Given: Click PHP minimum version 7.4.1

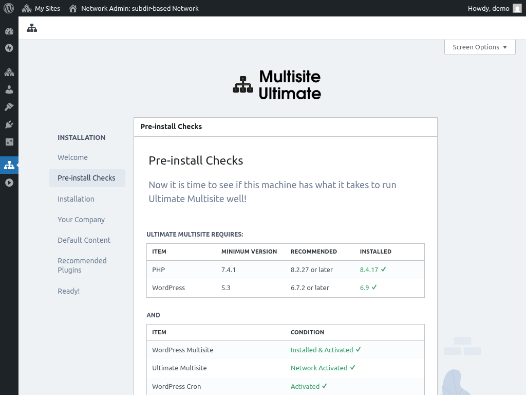Looking at the screenshot, I should pyautogui.click(x=229, y=270).
